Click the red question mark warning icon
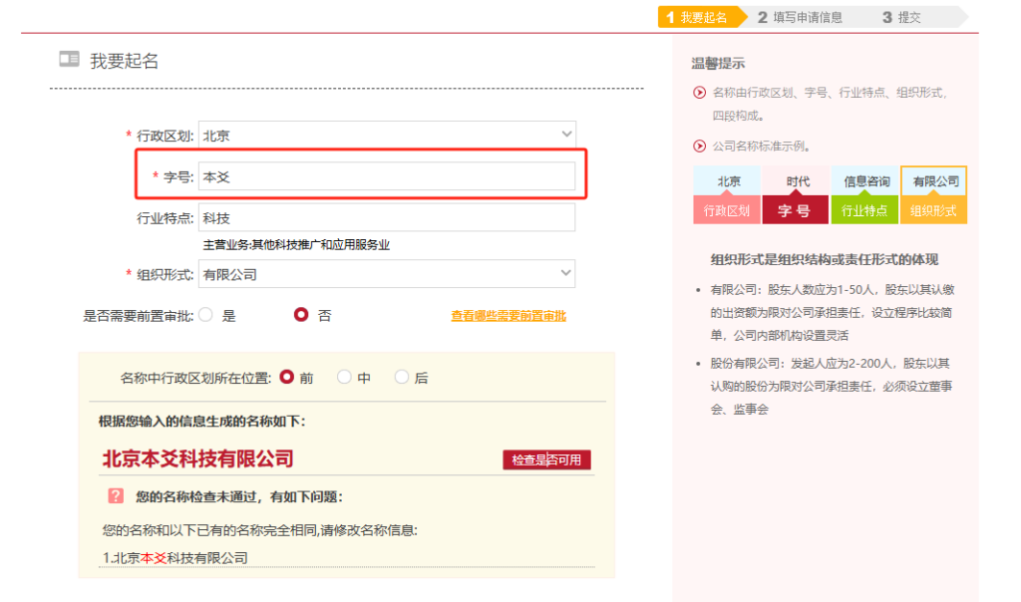Image resolution: width=1021 pixels, height=602 pixels. [x=116, y=495]
